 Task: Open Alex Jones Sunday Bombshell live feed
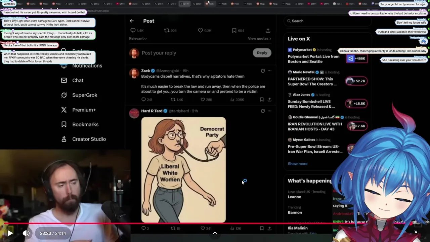click(x=311, y=104)
